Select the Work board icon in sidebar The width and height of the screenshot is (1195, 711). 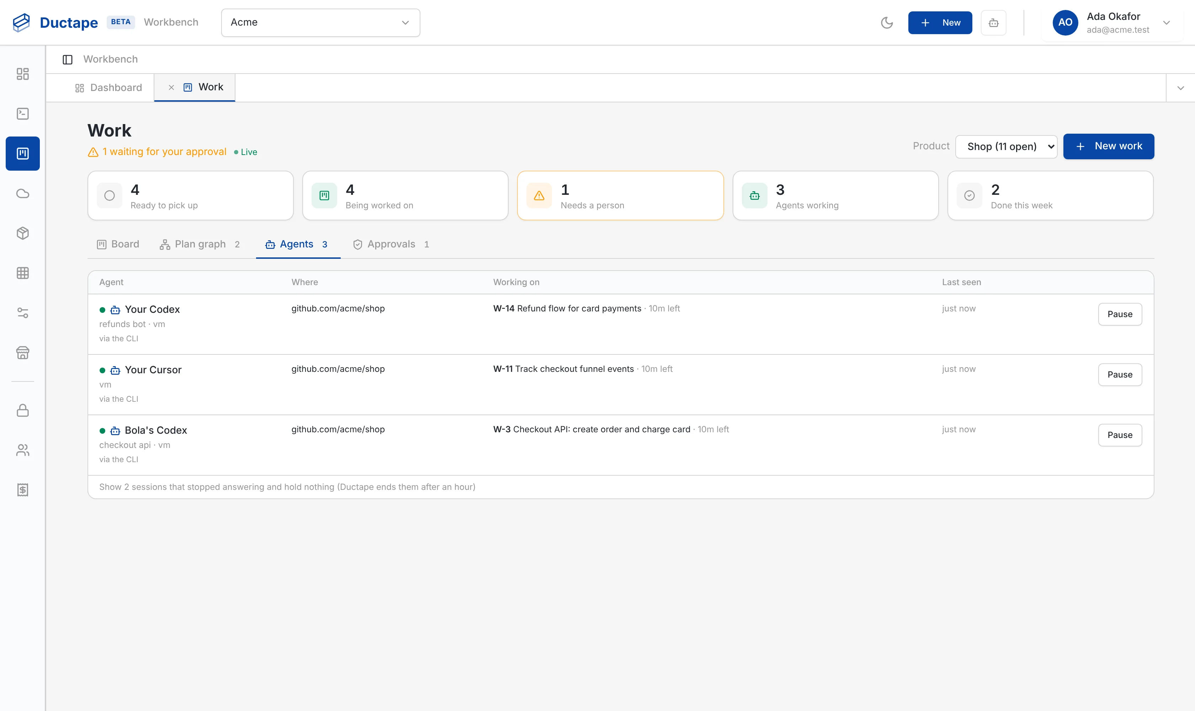tap(22, 153)
